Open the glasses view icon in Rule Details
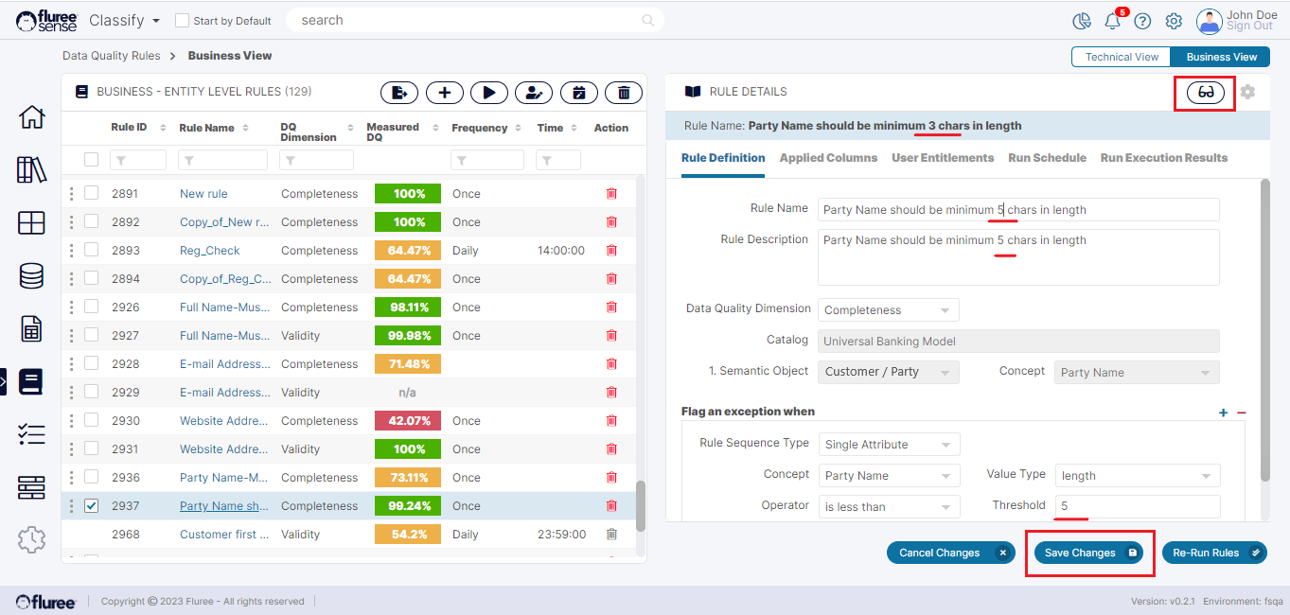This screenshot has height=615, width=1290. [1205, 92]
